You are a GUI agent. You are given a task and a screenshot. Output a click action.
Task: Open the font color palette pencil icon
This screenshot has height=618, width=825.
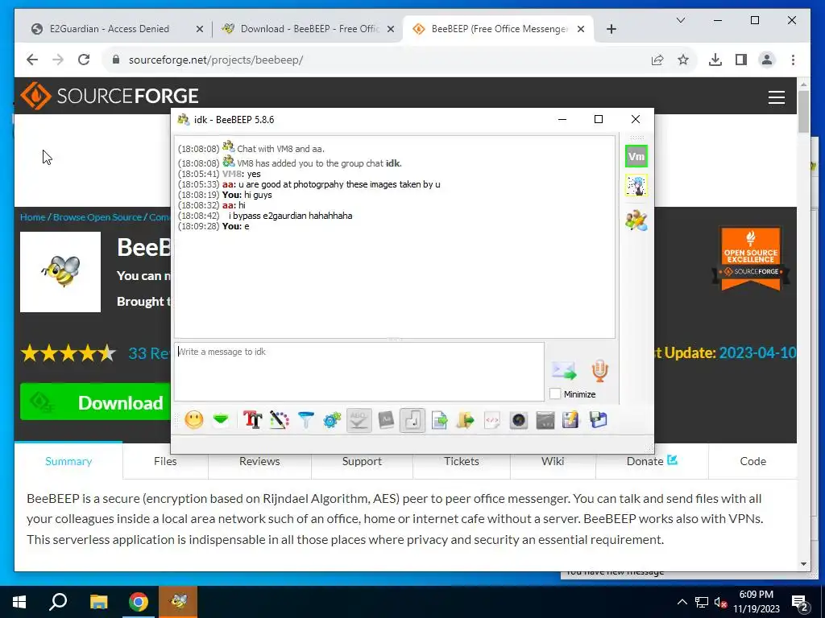click(280, 420)
